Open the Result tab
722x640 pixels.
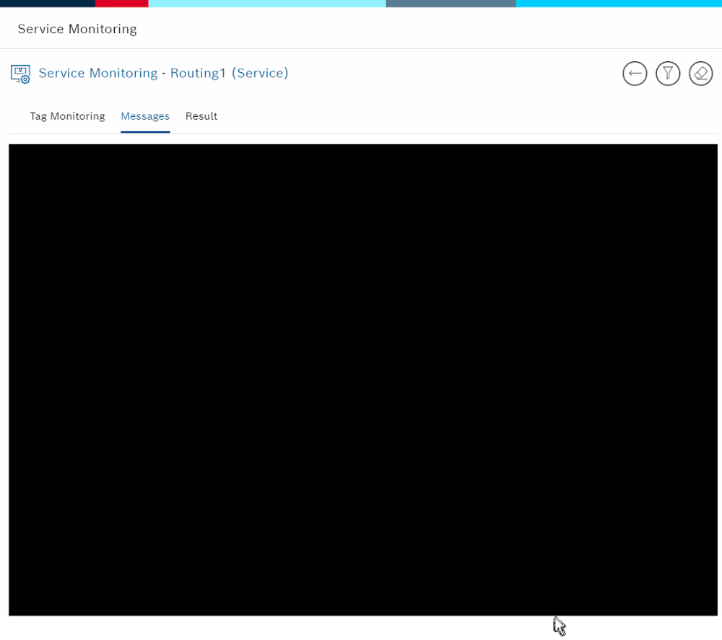[201, 116]
